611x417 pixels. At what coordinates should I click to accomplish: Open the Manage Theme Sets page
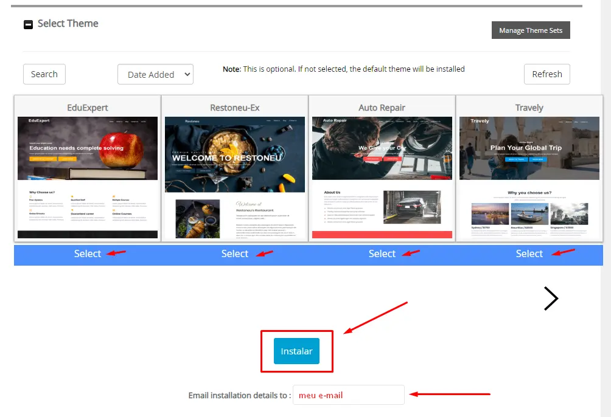530,30
